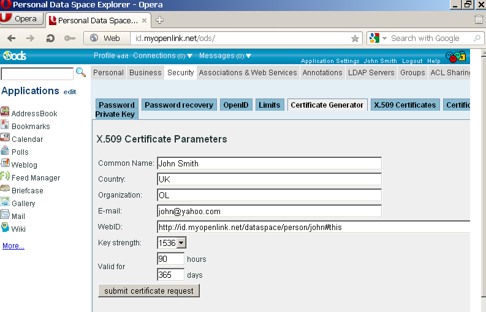Click the Common Name input field

coord(269,163)
